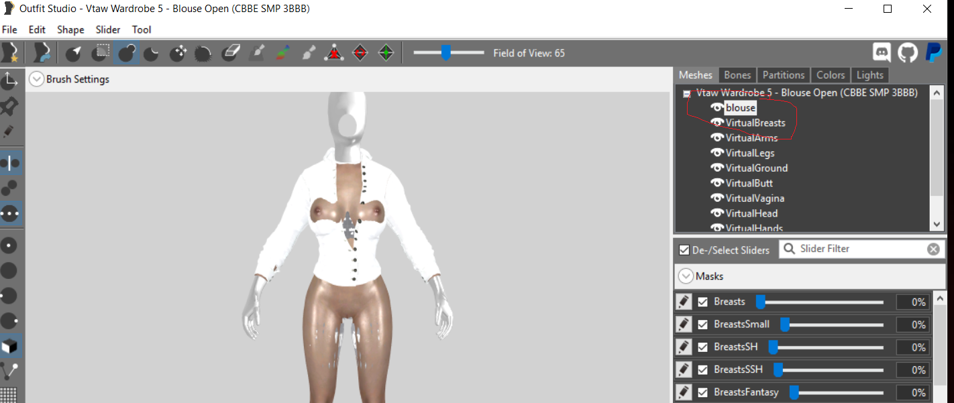Hide the VirtualGround mesh eye icon
This screenshot has height=403, width=954.
coord(717,168)
